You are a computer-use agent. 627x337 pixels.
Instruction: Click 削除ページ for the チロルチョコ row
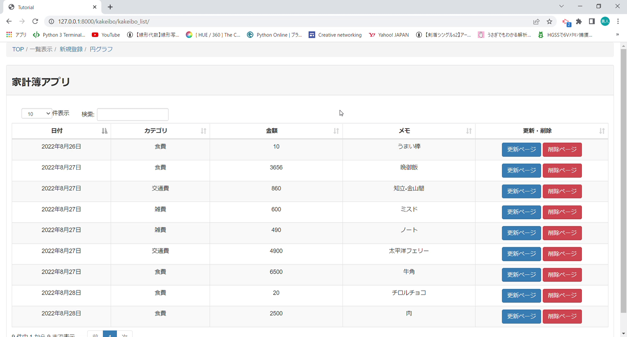click(562, 296)
